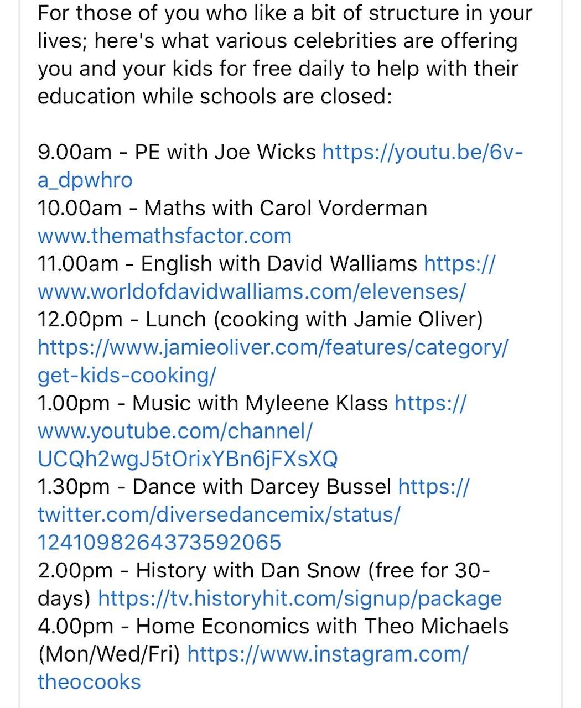Image resolution: width=581 pixels, height=708 pixels.
Task: Follow the tv.historyhit.com signup link
Action: point(300,598)
